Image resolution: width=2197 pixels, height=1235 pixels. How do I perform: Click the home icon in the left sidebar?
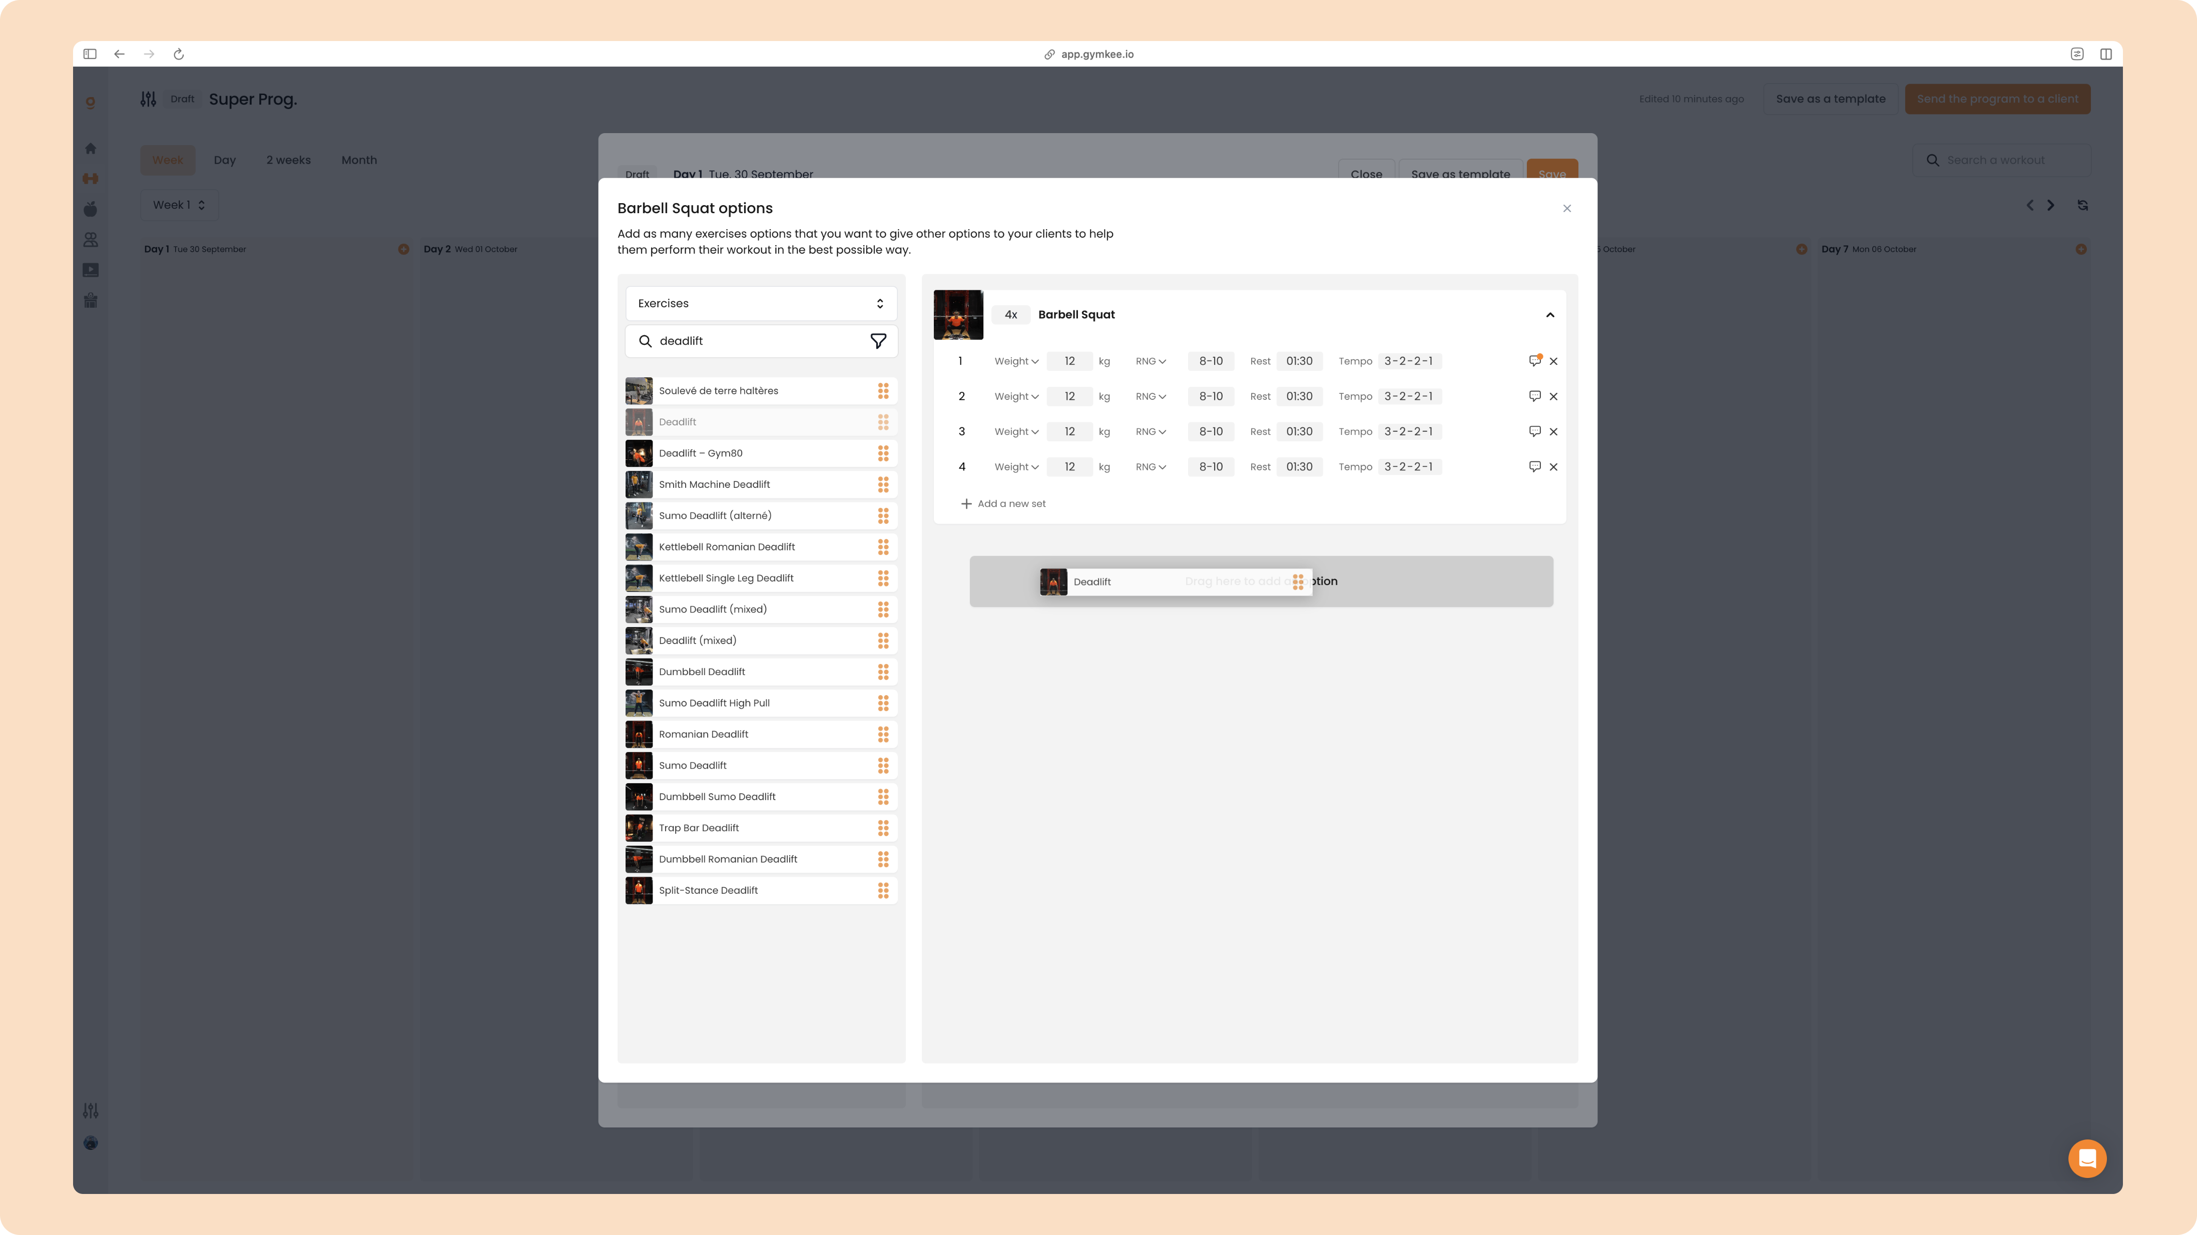click(91, 149)
